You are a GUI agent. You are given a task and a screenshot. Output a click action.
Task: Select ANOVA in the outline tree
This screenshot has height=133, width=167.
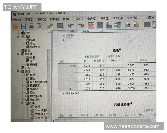34,89
